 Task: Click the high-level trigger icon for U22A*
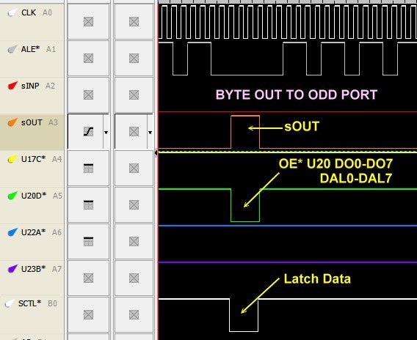click(x=88, y=242)
